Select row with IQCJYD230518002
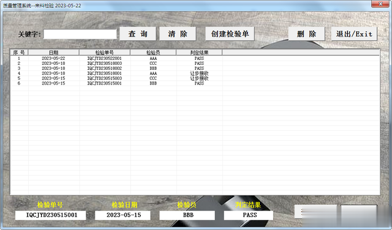 pos(195,69)
